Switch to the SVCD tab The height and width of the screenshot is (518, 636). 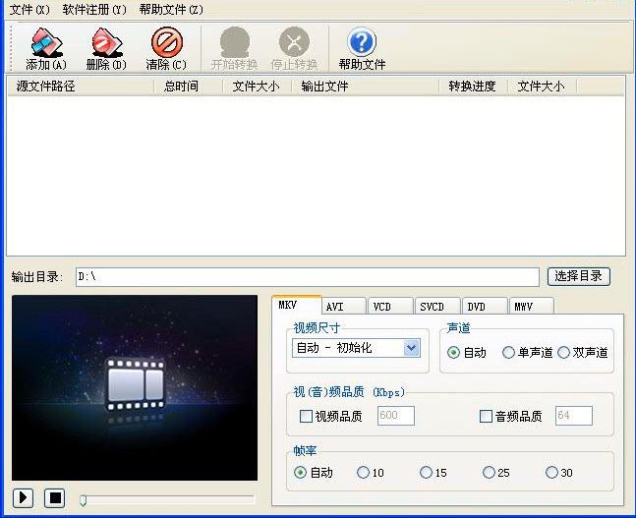pyautogui.click(x=438, y=307)
